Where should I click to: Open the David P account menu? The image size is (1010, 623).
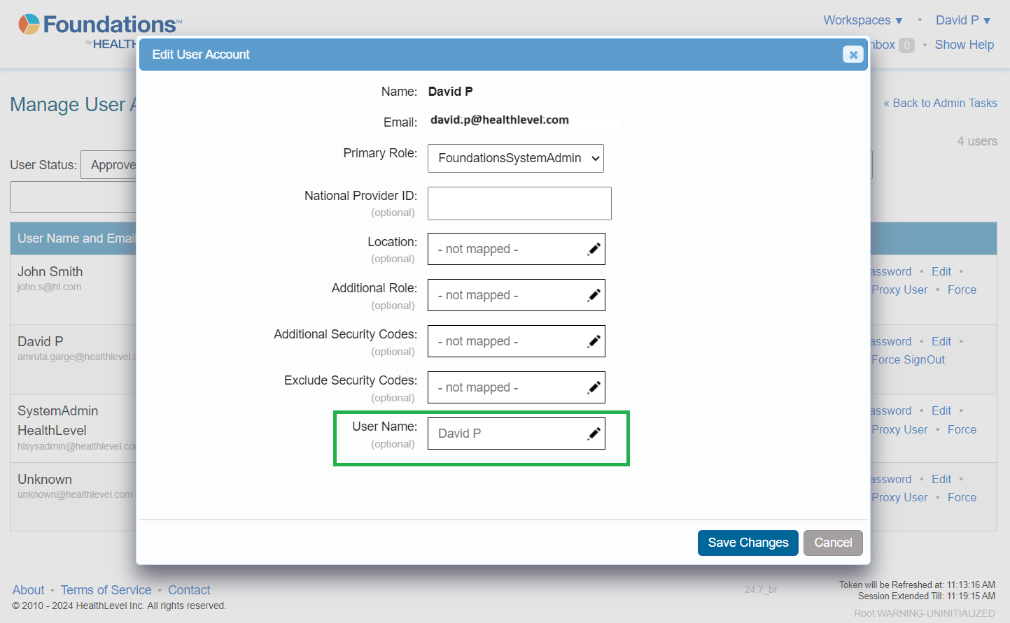pyautogui.click(x=962, y=20)
